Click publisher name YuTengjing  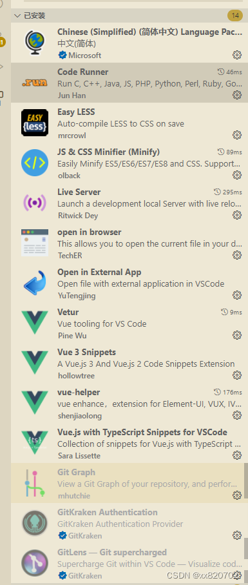pyautogui.click(x=77, y=296)
